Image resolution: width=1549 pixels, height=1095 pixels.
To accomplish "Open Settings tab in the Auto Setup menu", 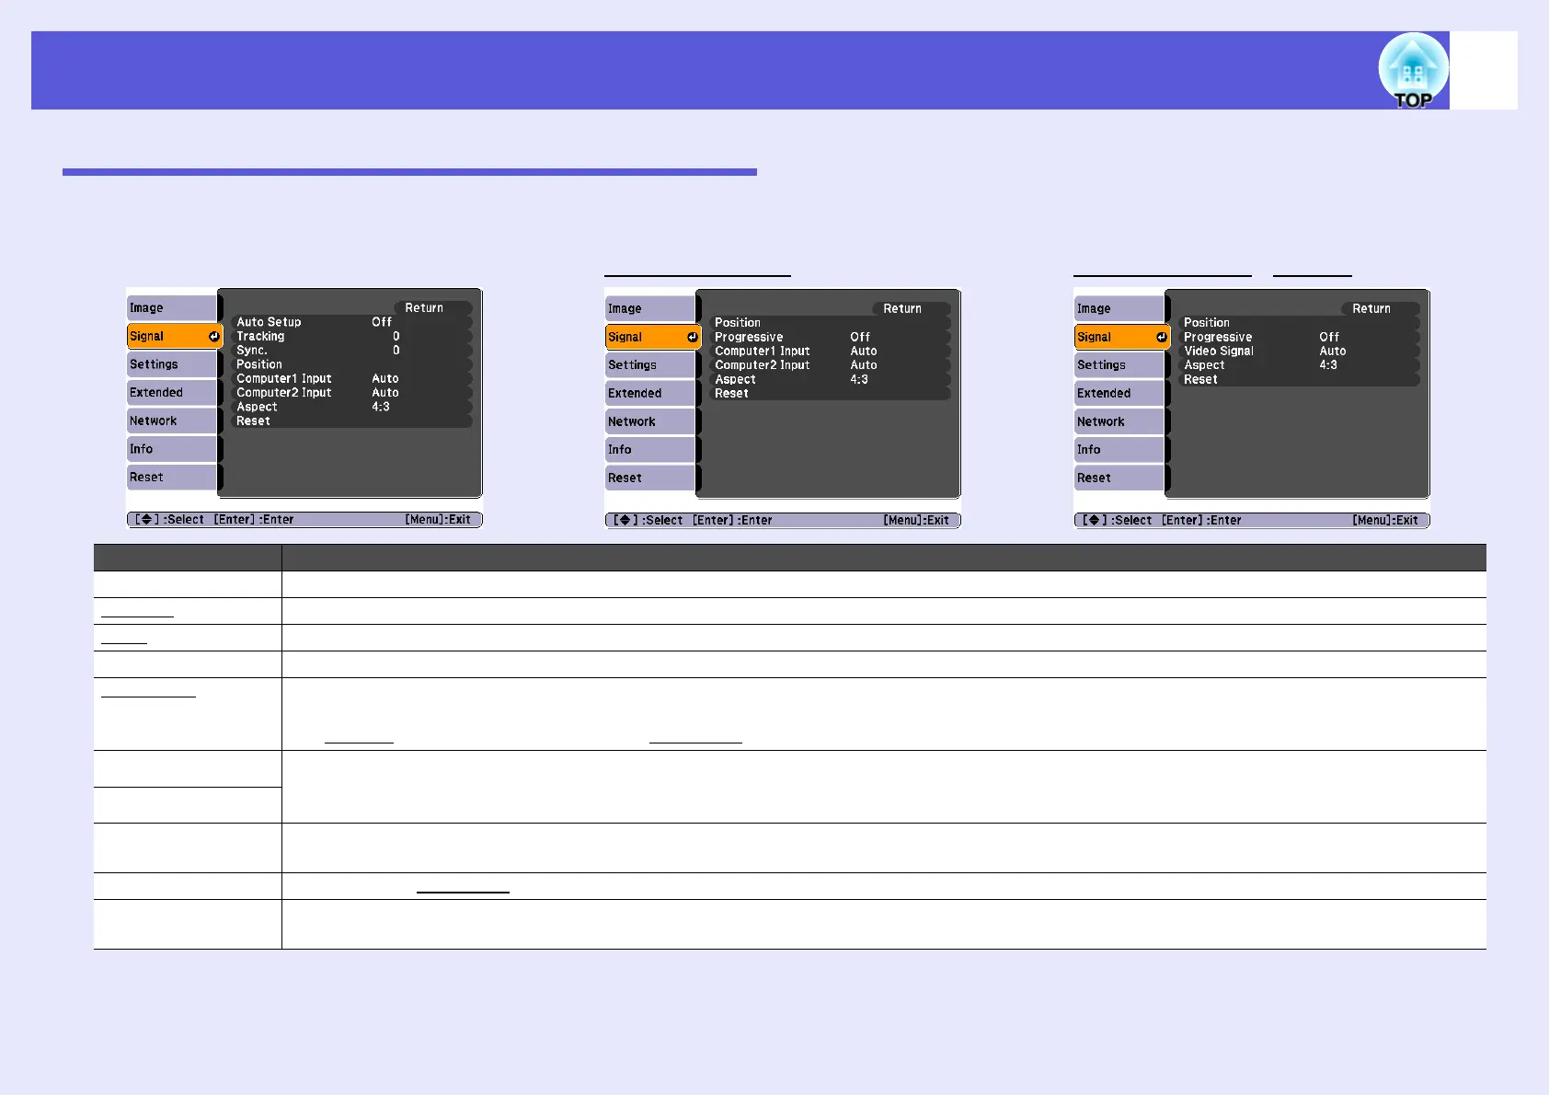I will coord(172,364).
